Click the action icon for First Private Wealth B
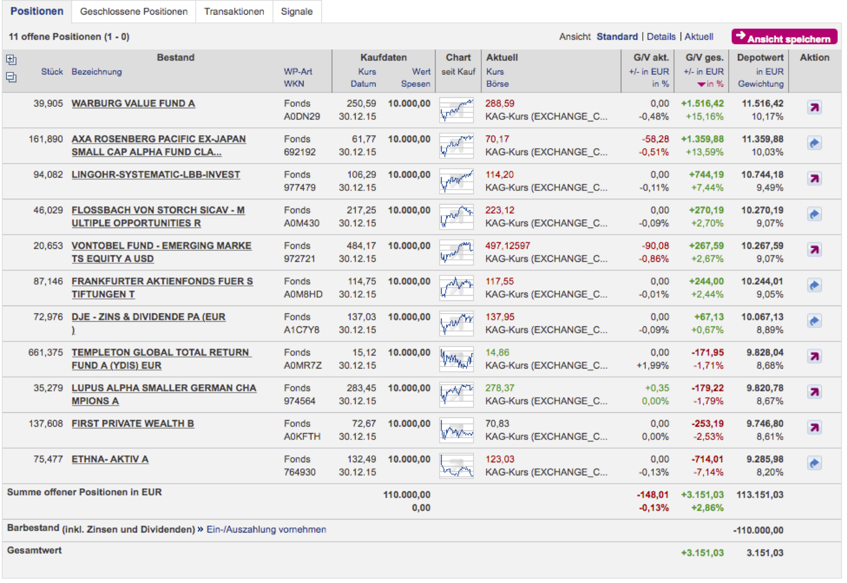Image resolution: width=847 pixels, height=583 pixels. (x=814, y=428)
